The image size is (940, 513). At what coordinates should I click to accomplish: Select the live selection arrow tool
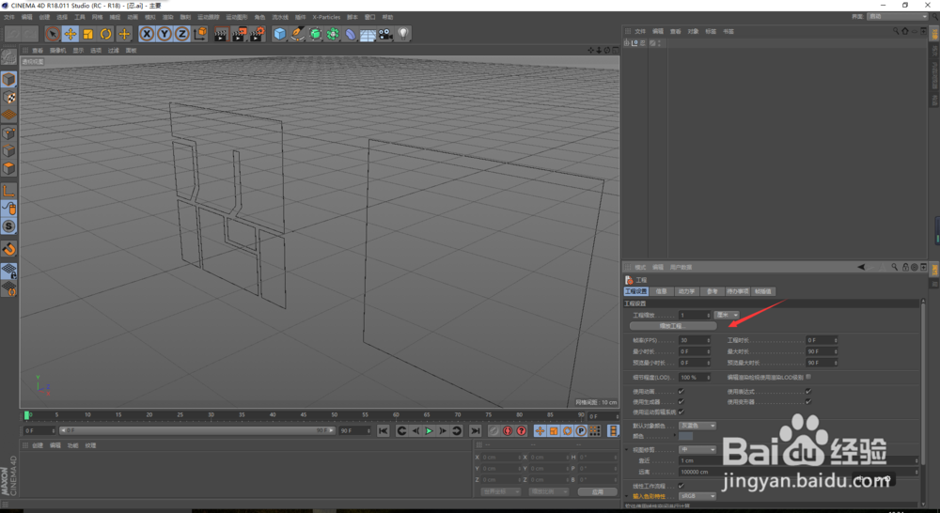pyautogui.click(x=53, y=34)
